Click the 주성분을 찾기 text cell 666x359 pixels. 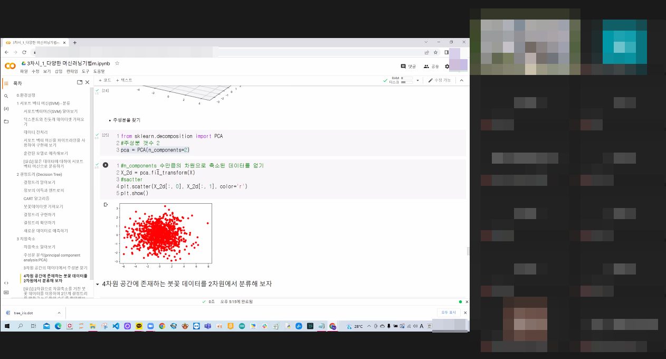(127, 120)
